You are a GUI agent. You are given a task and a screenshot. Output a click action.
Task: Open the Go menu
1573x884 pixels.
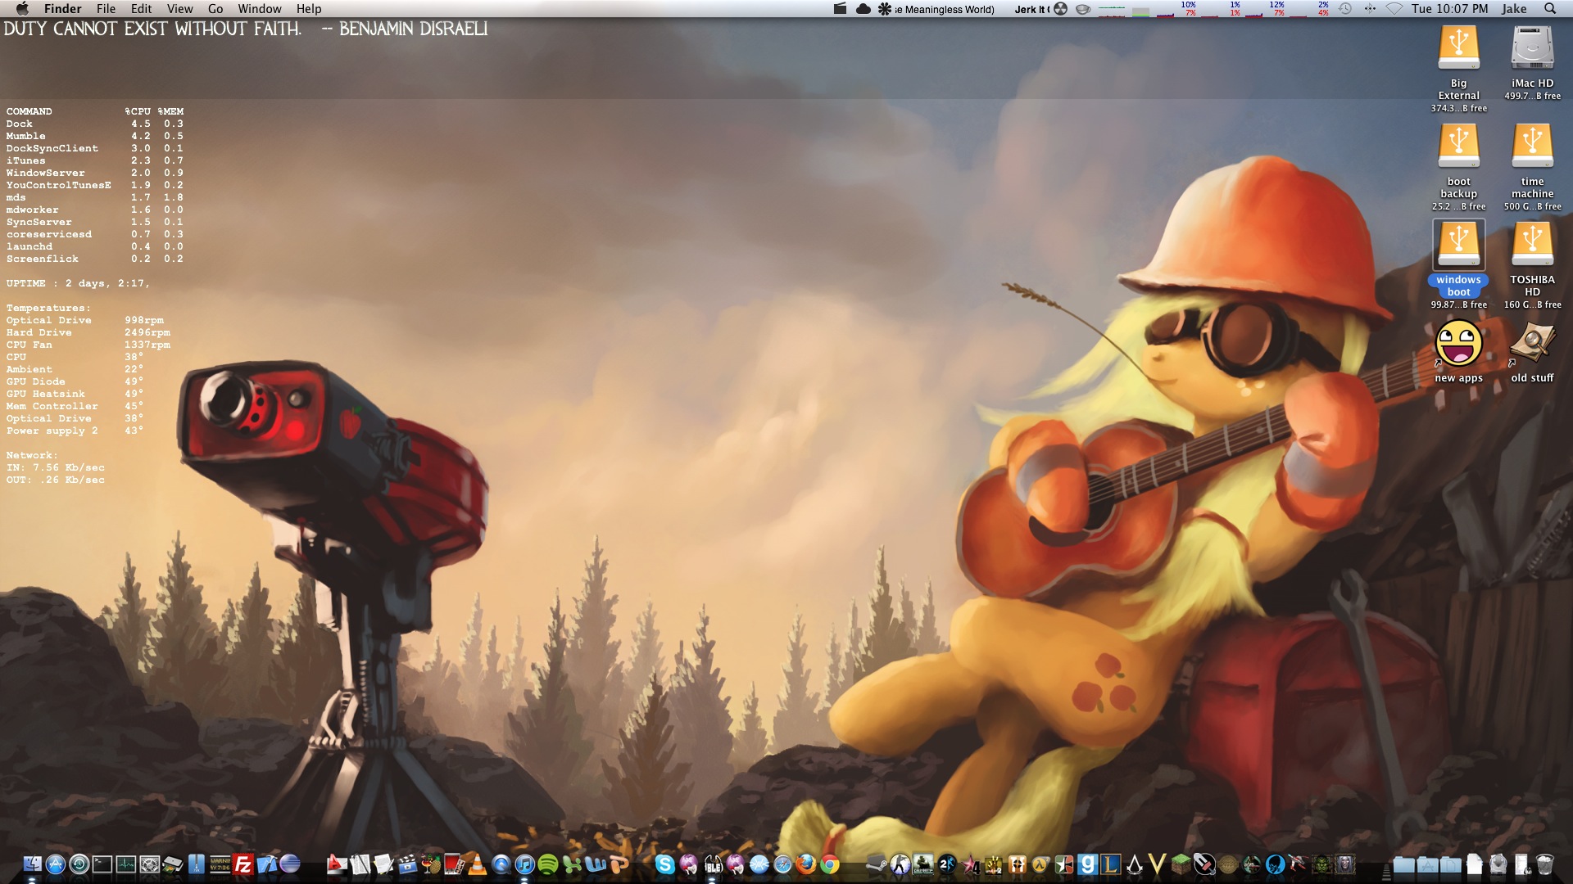tap(215, 9)
